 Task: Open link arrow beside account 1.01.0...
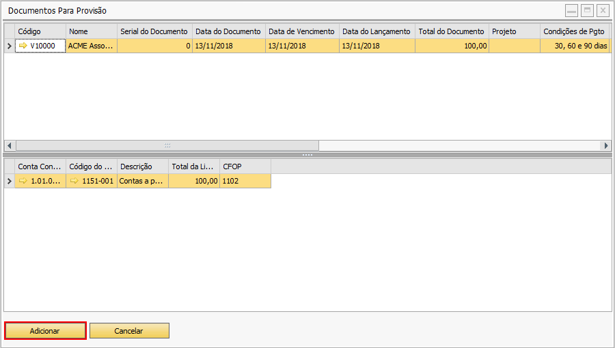[x=23, y=181]
